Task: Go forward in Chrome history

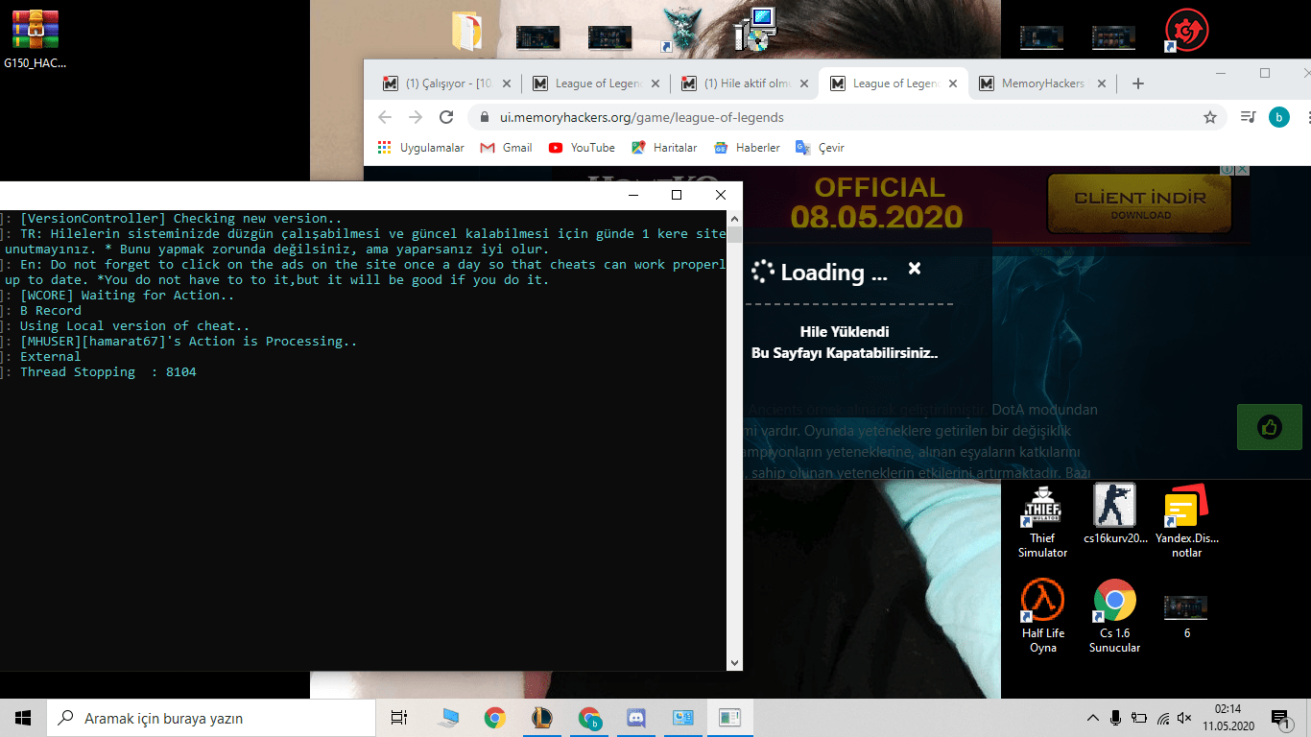Action: (x=416, y=117)
